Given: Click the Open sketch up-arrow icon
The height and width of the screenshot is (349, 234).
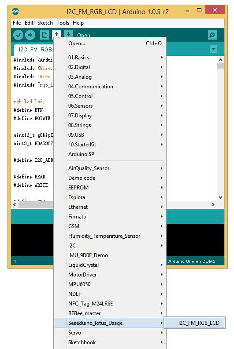Looking at the screenshot, I should click(x=57, y=34).
